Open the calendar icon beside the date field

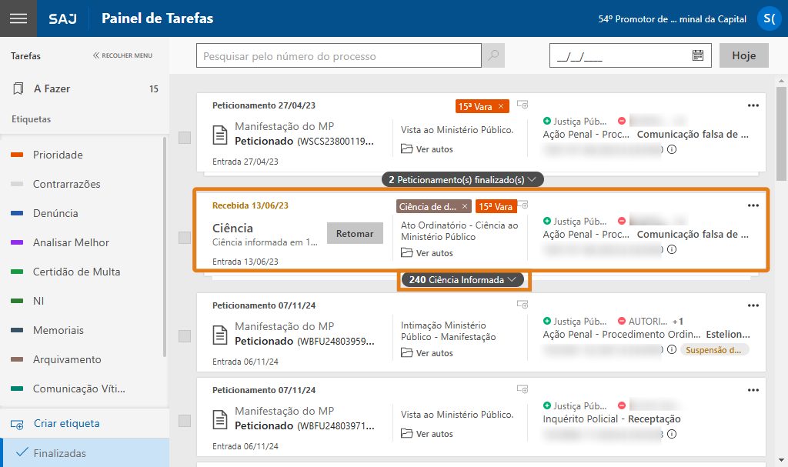697,55
